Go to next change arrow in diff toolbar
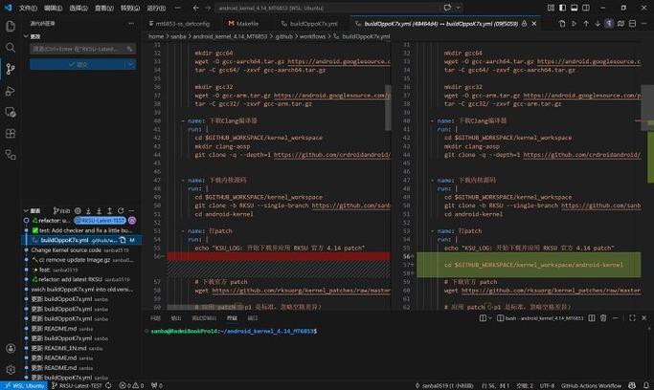This screenshot has height=390, width=654. point(598,24)
